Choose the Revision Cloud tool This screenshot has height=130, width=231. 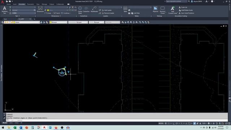[162, 10]
